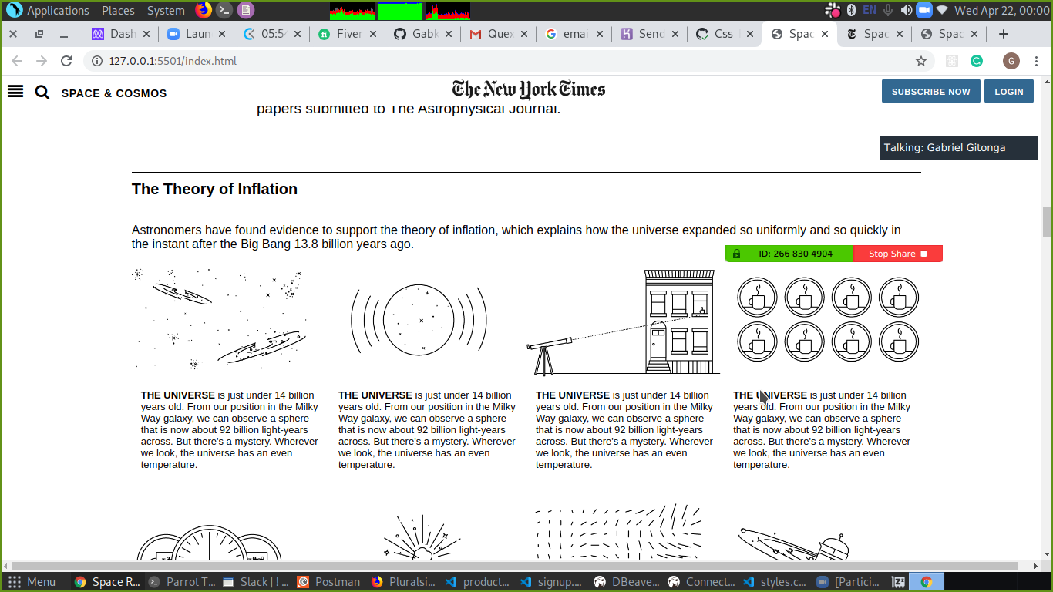Switch to the GitHub Gabk tab

pyautogui.click(x=423, y=34)
